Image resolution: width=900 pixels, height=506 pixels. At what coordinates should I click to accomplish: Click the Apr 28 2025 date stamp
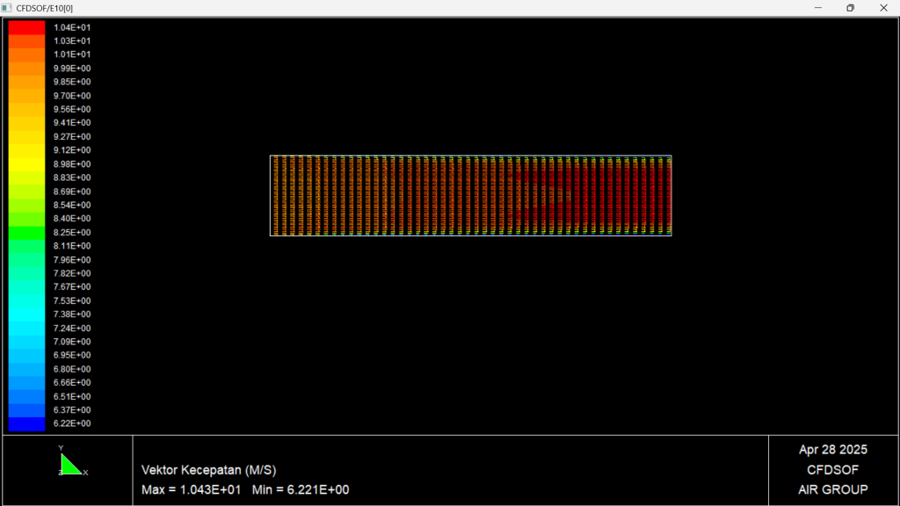(832, 450)
